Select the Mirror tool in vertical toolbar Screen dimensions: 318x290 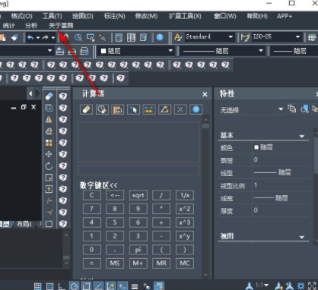49,120
